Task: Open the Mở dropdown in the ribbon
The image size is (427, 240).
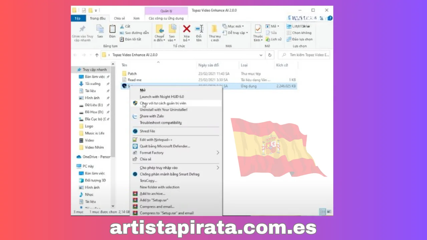Action: [x=273, y=26]
